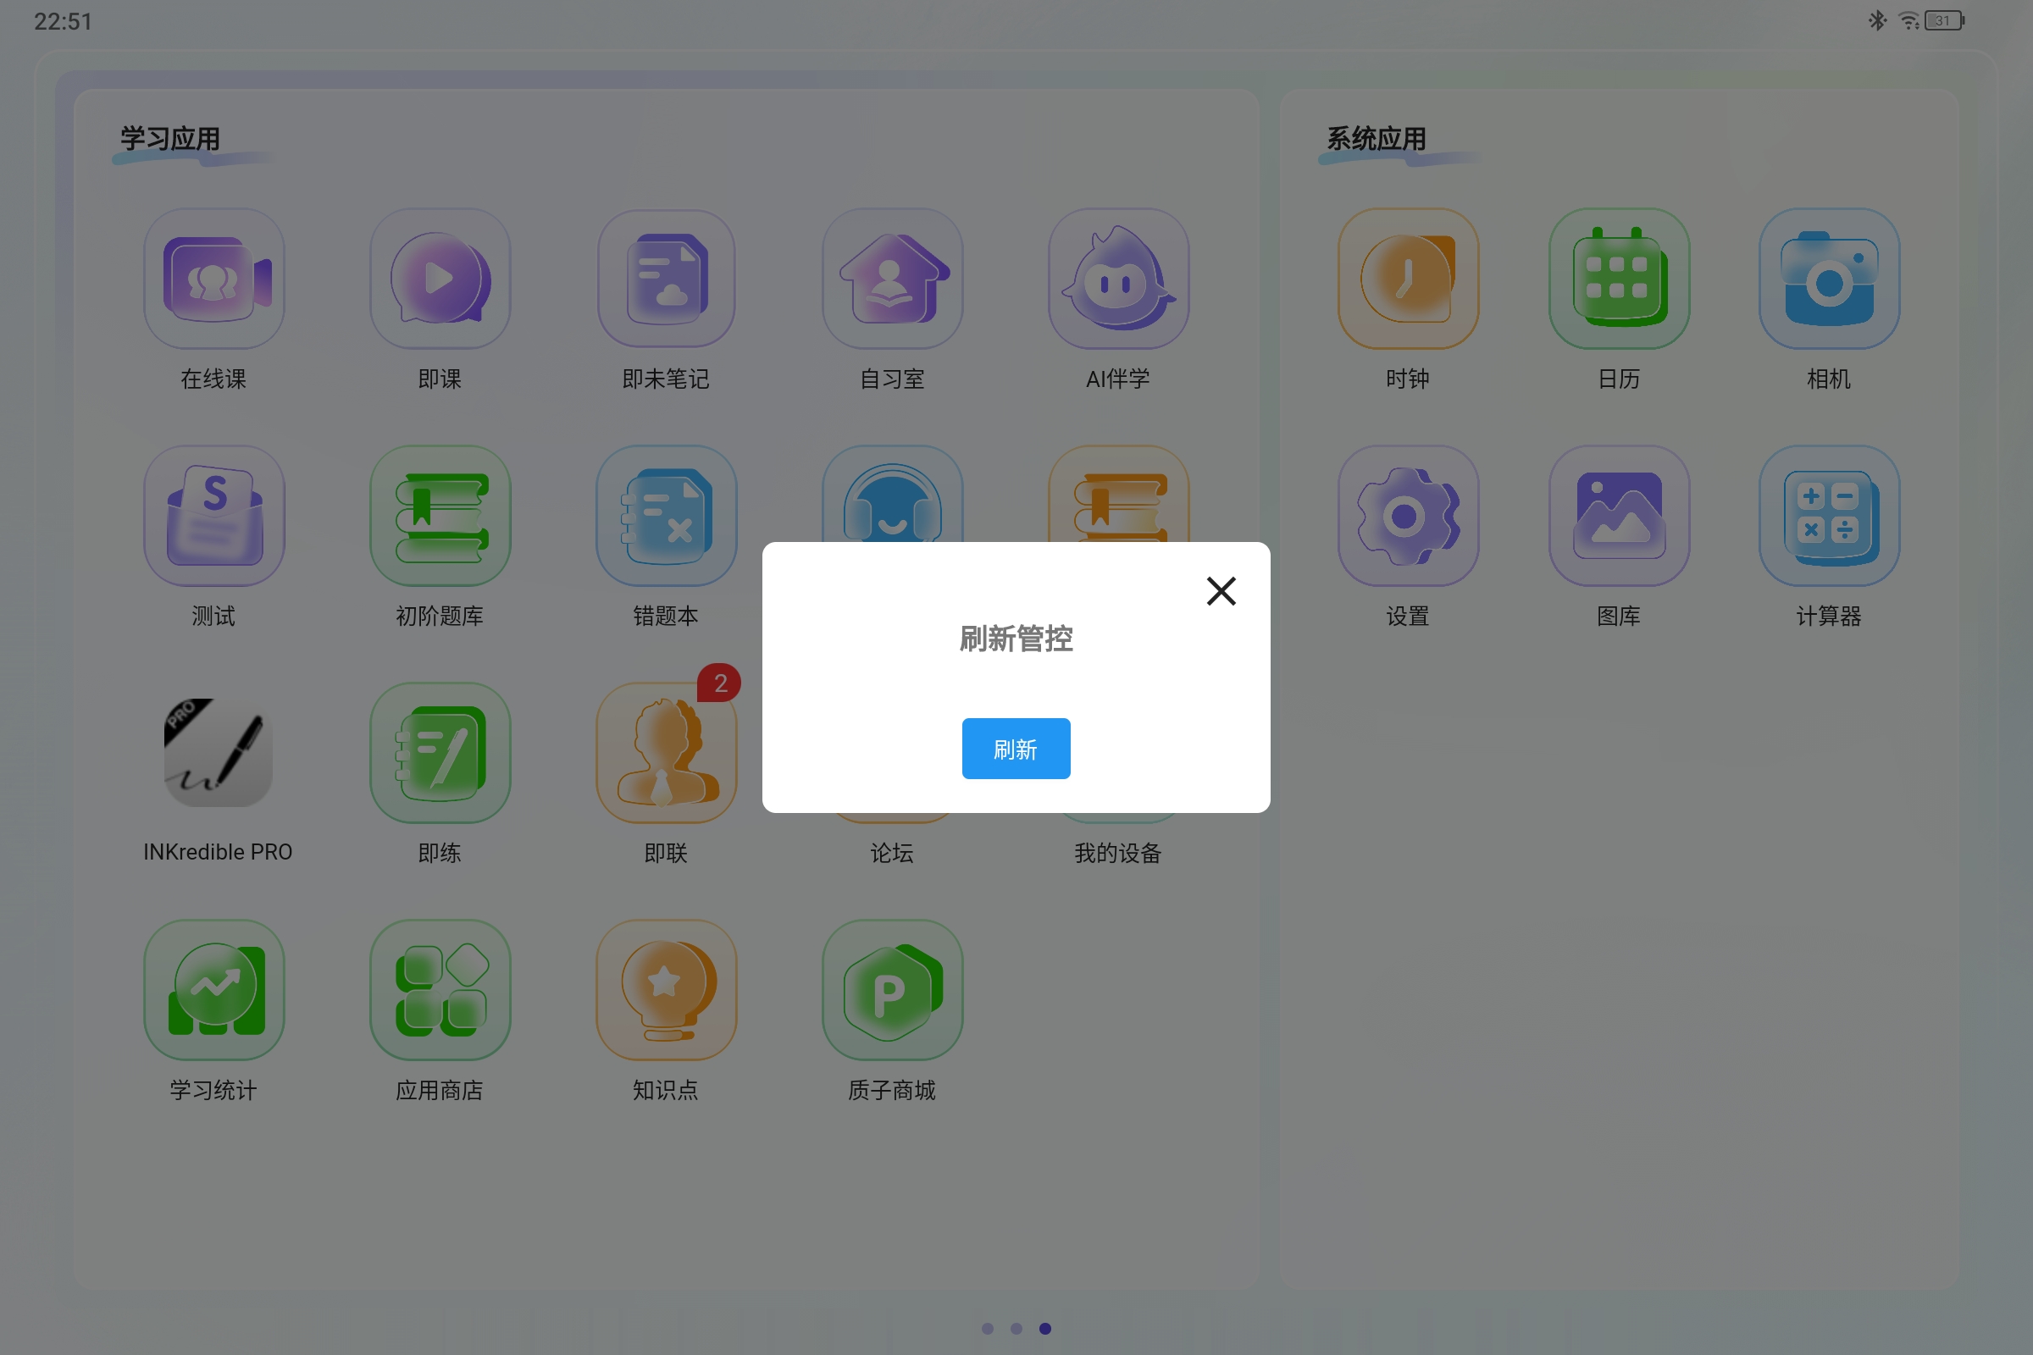The height and width of the screenshot is (1355, 2033).
Task: Open the headset icon app above the dialog
Action: 892,495
